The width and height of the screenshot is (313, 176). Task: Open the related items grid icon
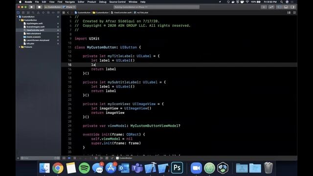(64, 13)
